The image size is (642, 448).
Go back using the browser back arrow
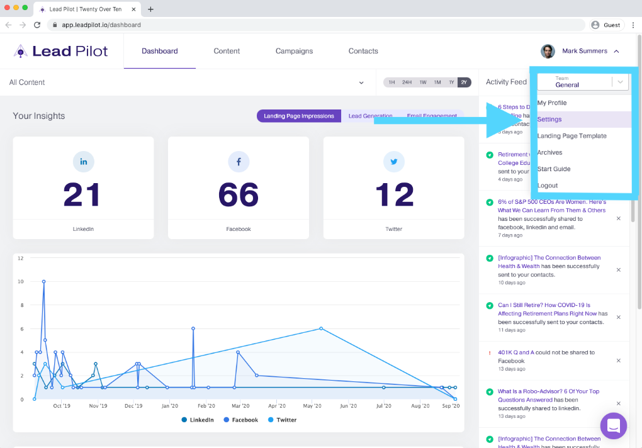click(x=9, y=25)
